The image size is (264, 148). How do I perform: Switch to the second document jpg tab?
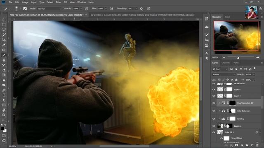point(142,15)
